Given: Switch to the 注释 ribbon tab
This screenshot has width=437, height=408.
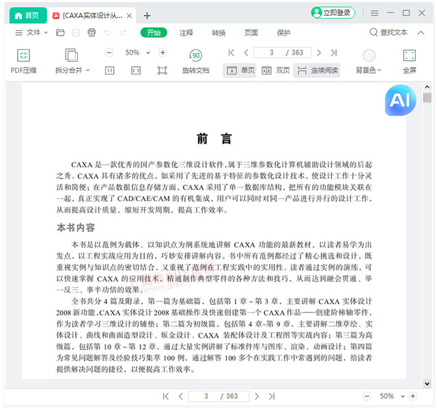Looking at the screenshot, I should tap(186, 33).
